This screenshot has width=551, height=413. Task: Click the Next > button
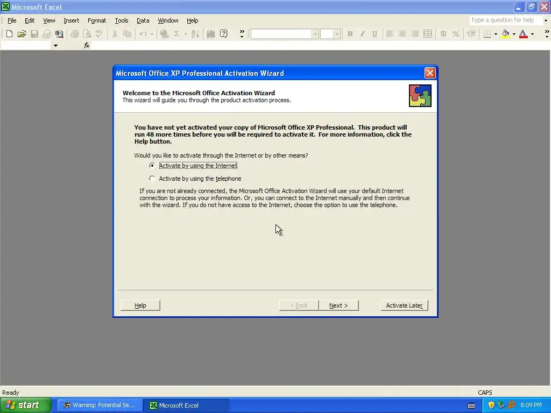(x=338, y=305)
